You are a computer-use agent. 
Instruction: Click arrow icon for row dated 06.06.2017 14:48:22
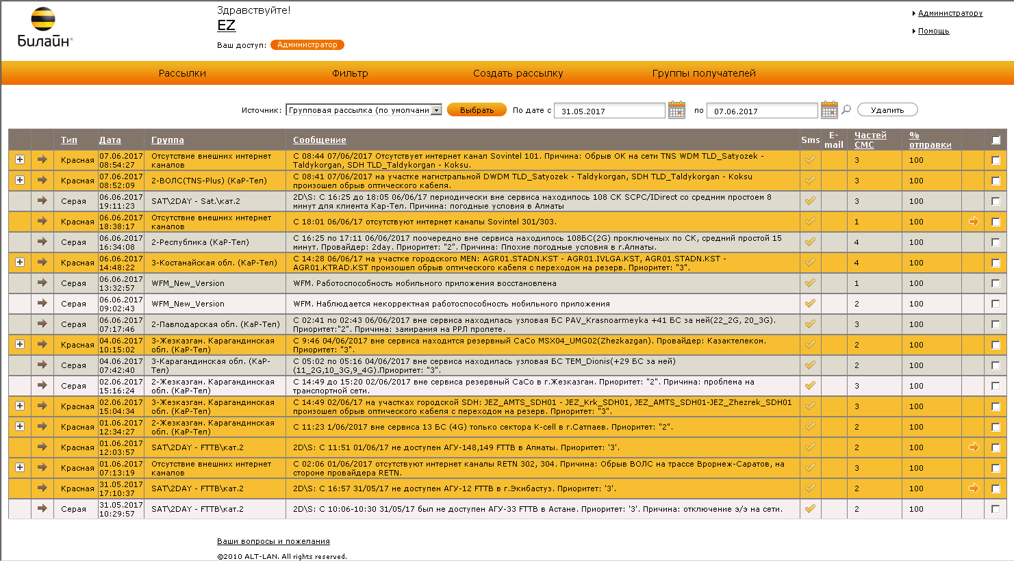42,262
